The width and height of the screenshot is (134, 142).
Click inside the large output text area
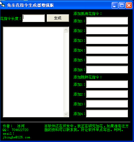point(33,72)
